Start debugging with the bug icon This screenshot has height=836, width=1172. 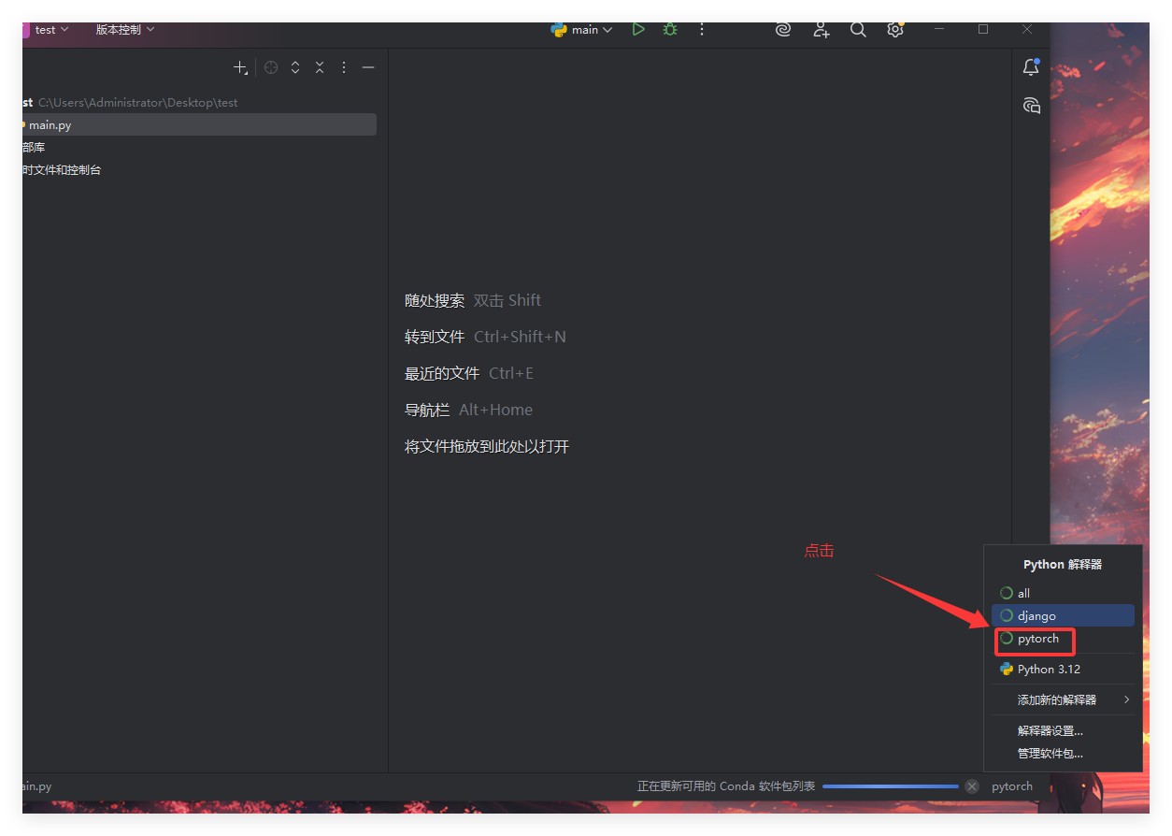coord(670,30)
